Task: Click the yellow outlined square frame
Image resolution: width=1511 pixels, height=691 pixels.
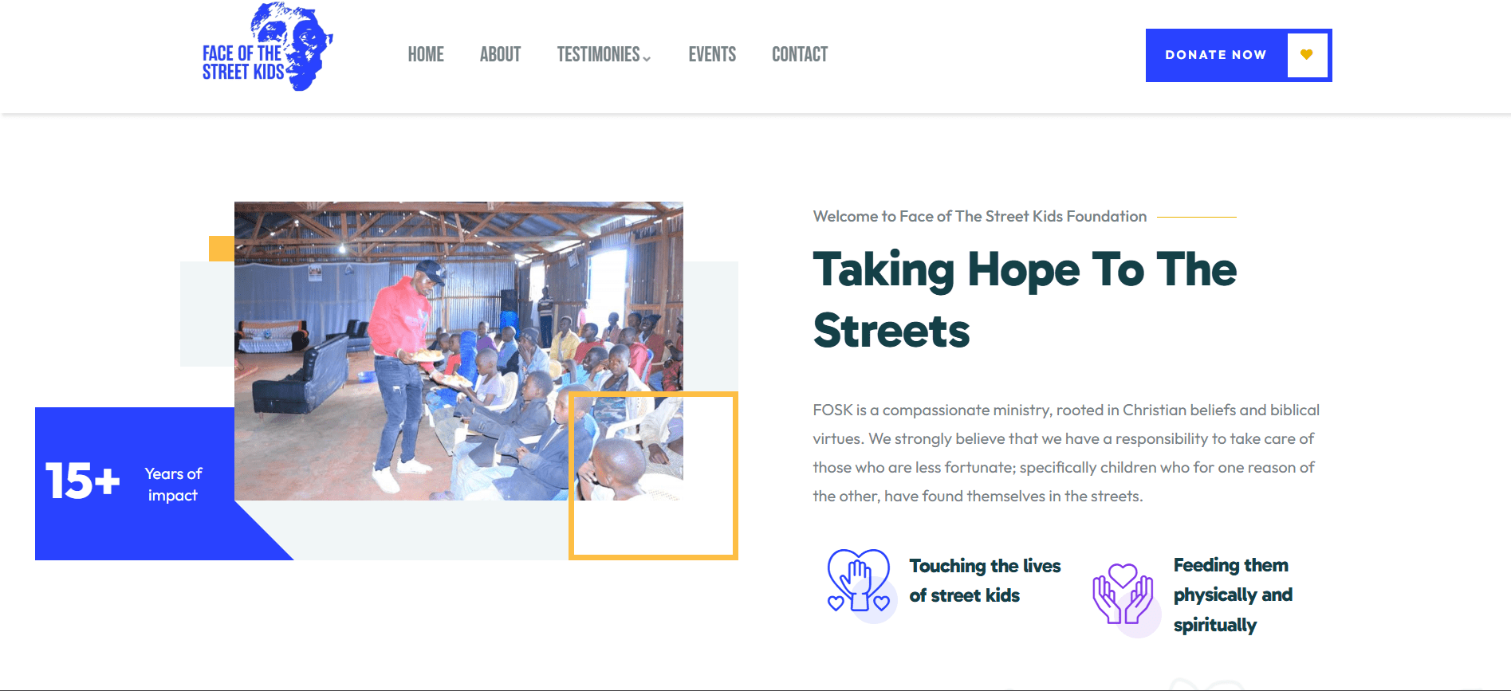Action: [653, 555]
